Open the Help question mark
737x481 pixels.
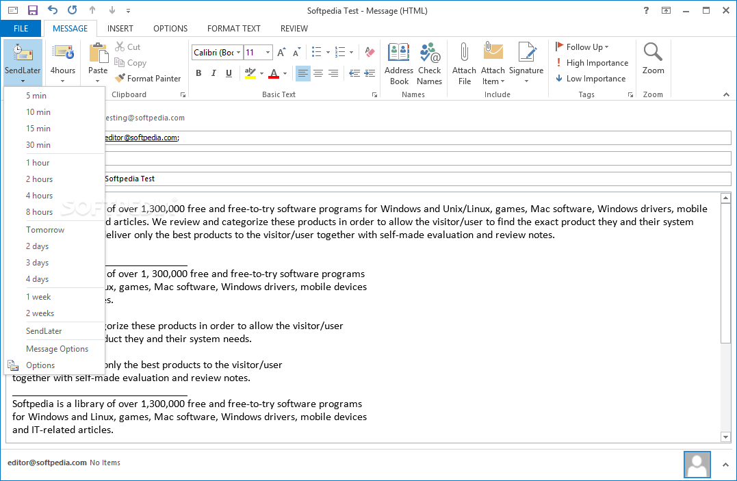[646, 10]
